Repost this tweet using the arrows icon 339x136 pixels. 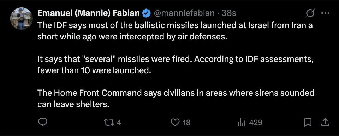tap(108, 123)
